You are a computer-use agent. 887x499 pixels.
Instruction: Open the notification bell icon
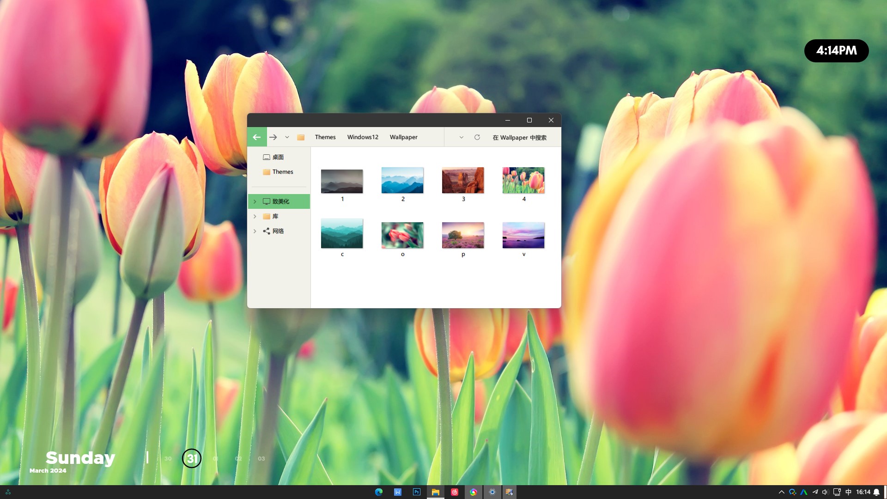pos(876,492)
